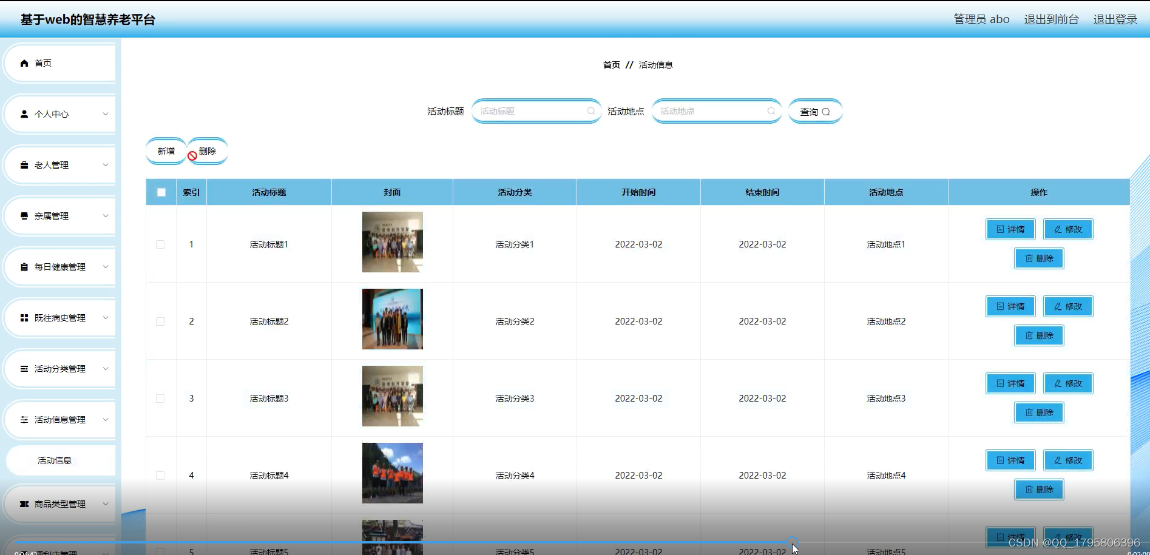1150x555 pixels.
Task: Click 删除 for 活动标题1 row
Action: pyautogui.click(x=1039, y=258)
